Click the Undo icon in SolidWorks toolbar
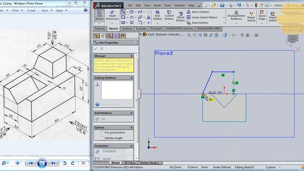 pos(239,5)
